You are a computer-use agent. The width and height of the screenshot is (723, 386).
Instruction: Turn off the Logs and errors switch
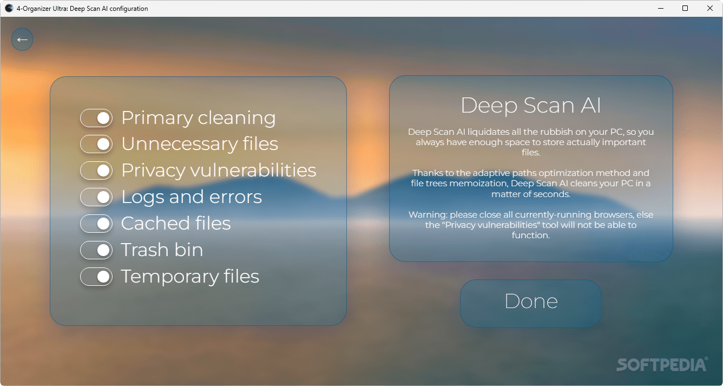coord(96,197)
